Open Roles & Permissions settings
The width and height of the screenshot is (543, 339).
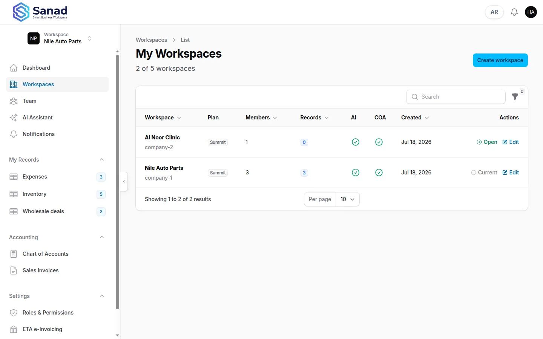pos(57,313)
